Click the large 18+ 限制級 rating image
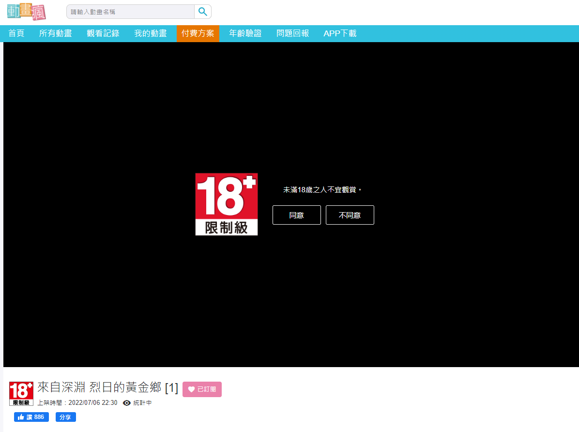 coord(227,204)
